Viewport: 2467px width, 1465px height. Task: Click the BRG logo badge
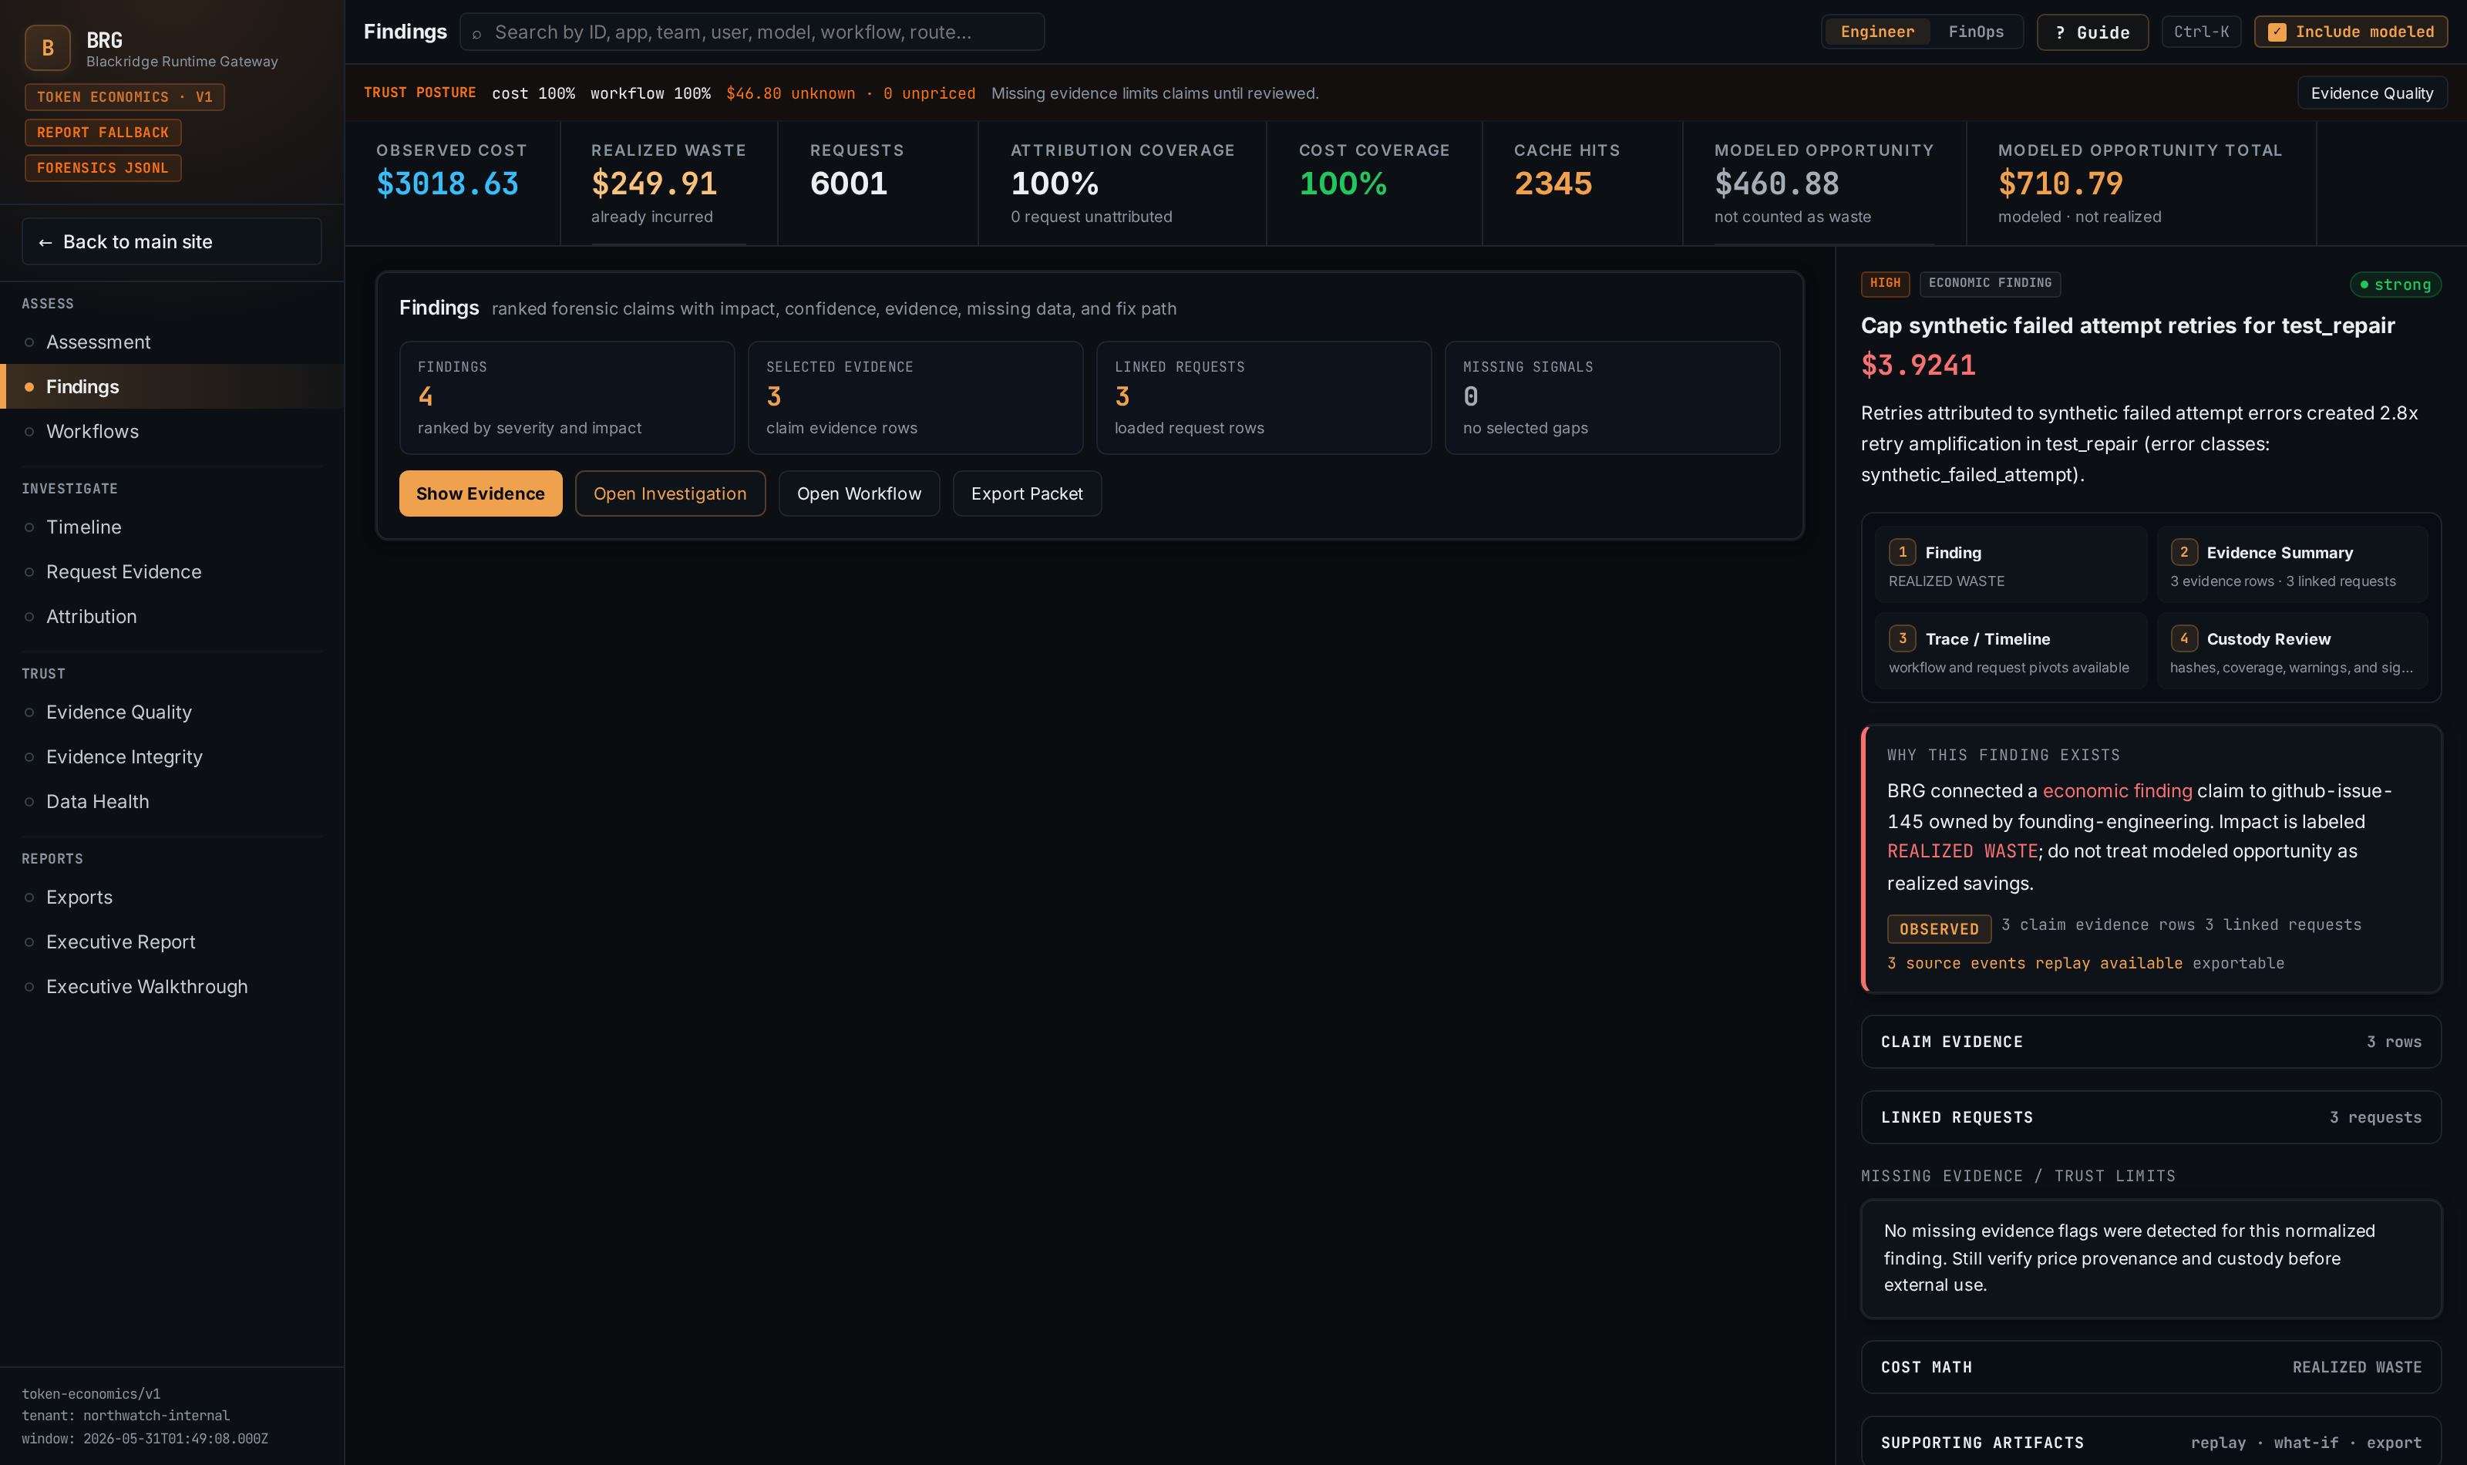click(x=47, y=49)
